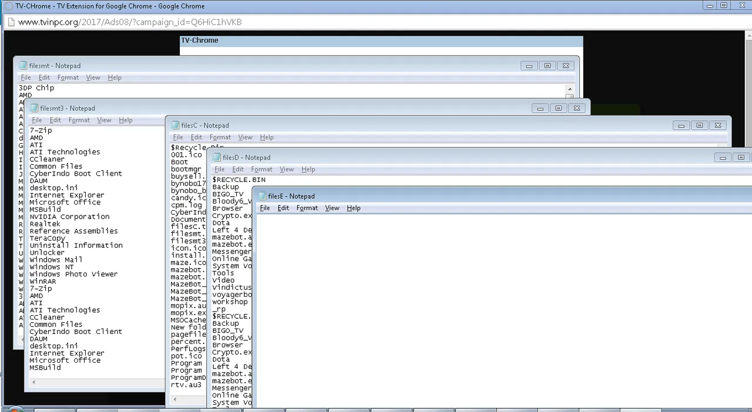The width and height of the screenshot is (752, 412).
Task: Maximize the filesC Notepad window
Action: click(x=700, y=125)
